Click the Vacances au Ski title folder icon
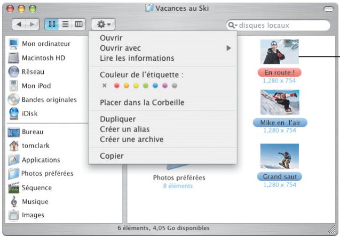The width and height of the screenshot is (340, 237). [x=149, y=8]
